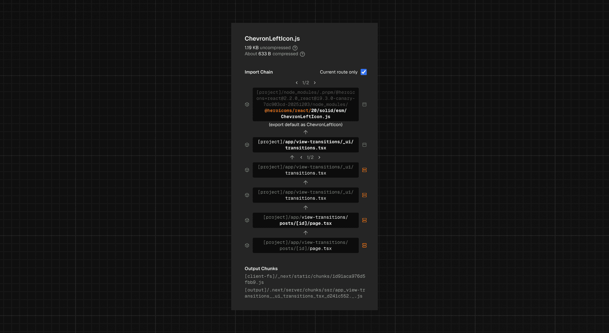This screenshot has height=333, width=609.
Task: Click the layout icon beside the second transitions.tsx node
Action: click(x=364, y=145)
